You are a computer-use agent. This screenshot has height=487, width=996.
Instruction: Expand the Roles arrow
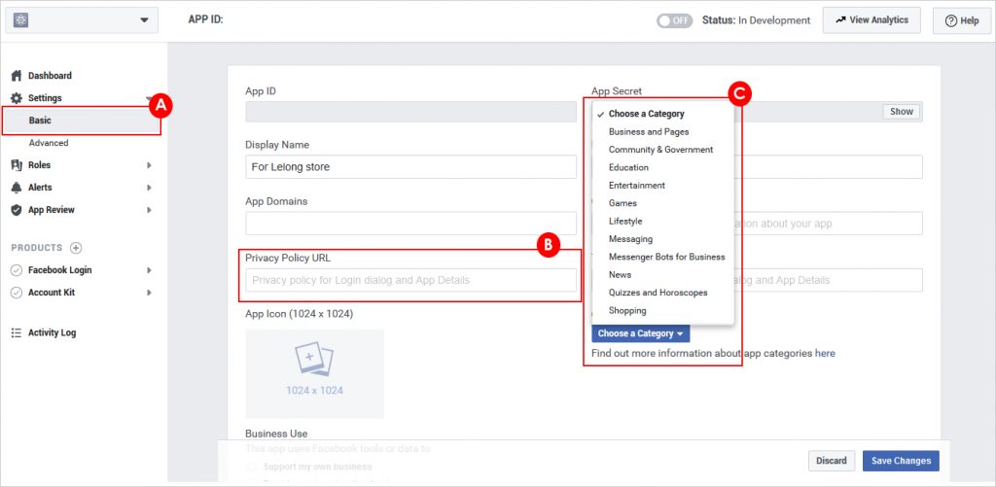click(x=149, y=165)
